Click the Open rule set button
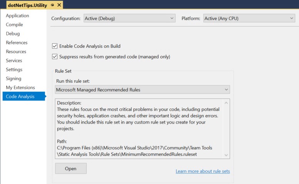Screen dimensions: 299x184 coord(71,169)
